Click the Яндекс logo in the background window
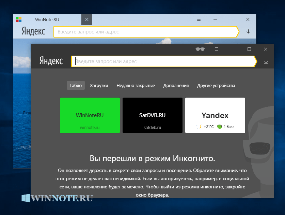The image size is (285, 215). 33,31
